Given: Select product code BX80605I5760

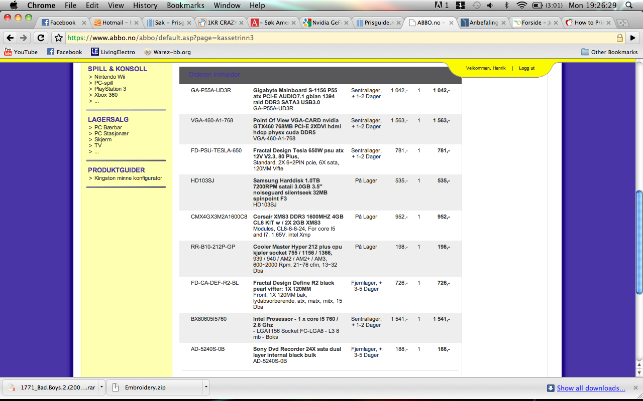Looking at the screenshot, I should [208, 319].
